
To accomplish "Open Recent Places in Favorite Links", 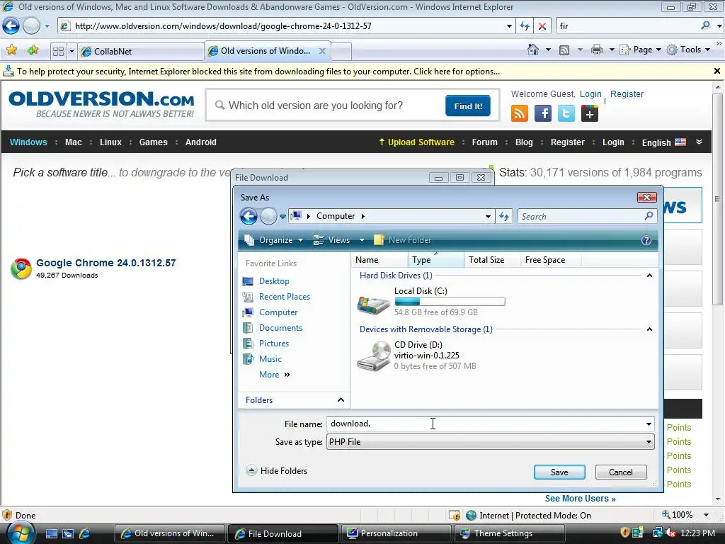I will (277, 297).
